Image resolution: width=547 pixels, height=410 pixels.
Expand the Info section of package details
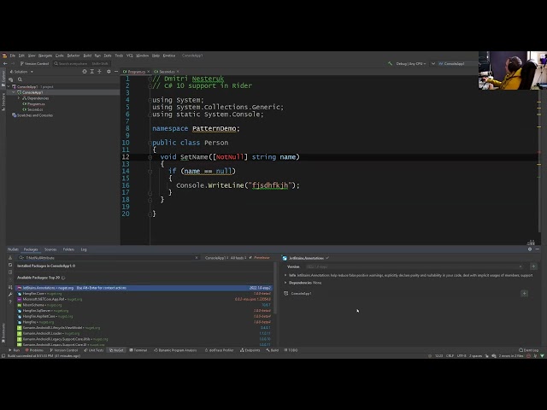(285, 275)
